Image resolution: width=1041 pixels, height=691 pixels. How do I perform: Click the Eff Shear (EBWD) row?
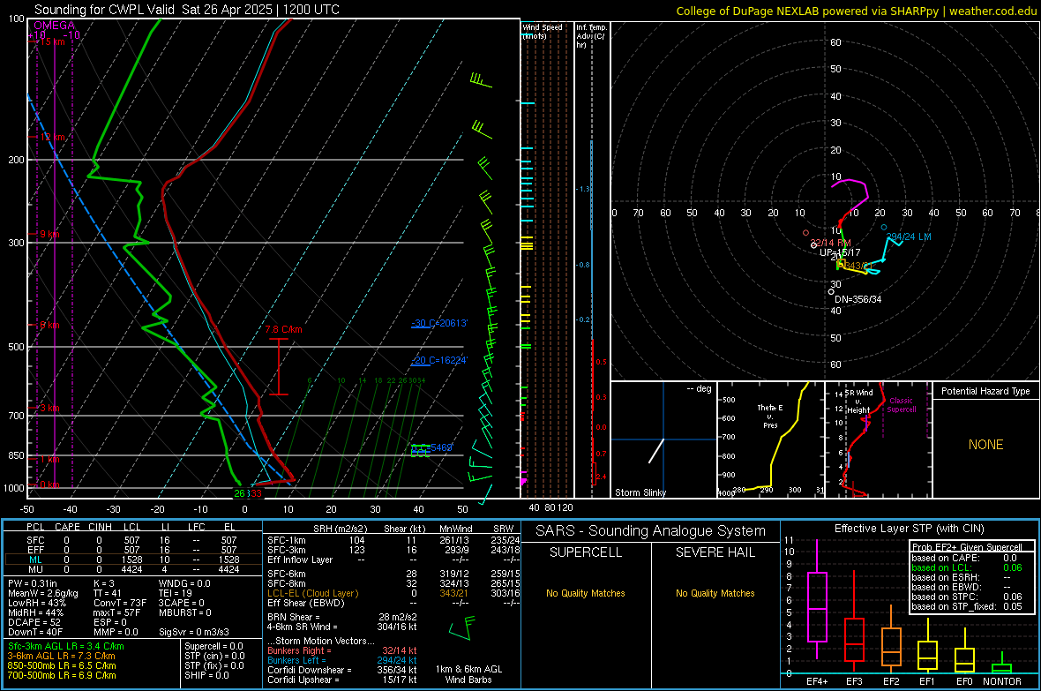point(393,604)
